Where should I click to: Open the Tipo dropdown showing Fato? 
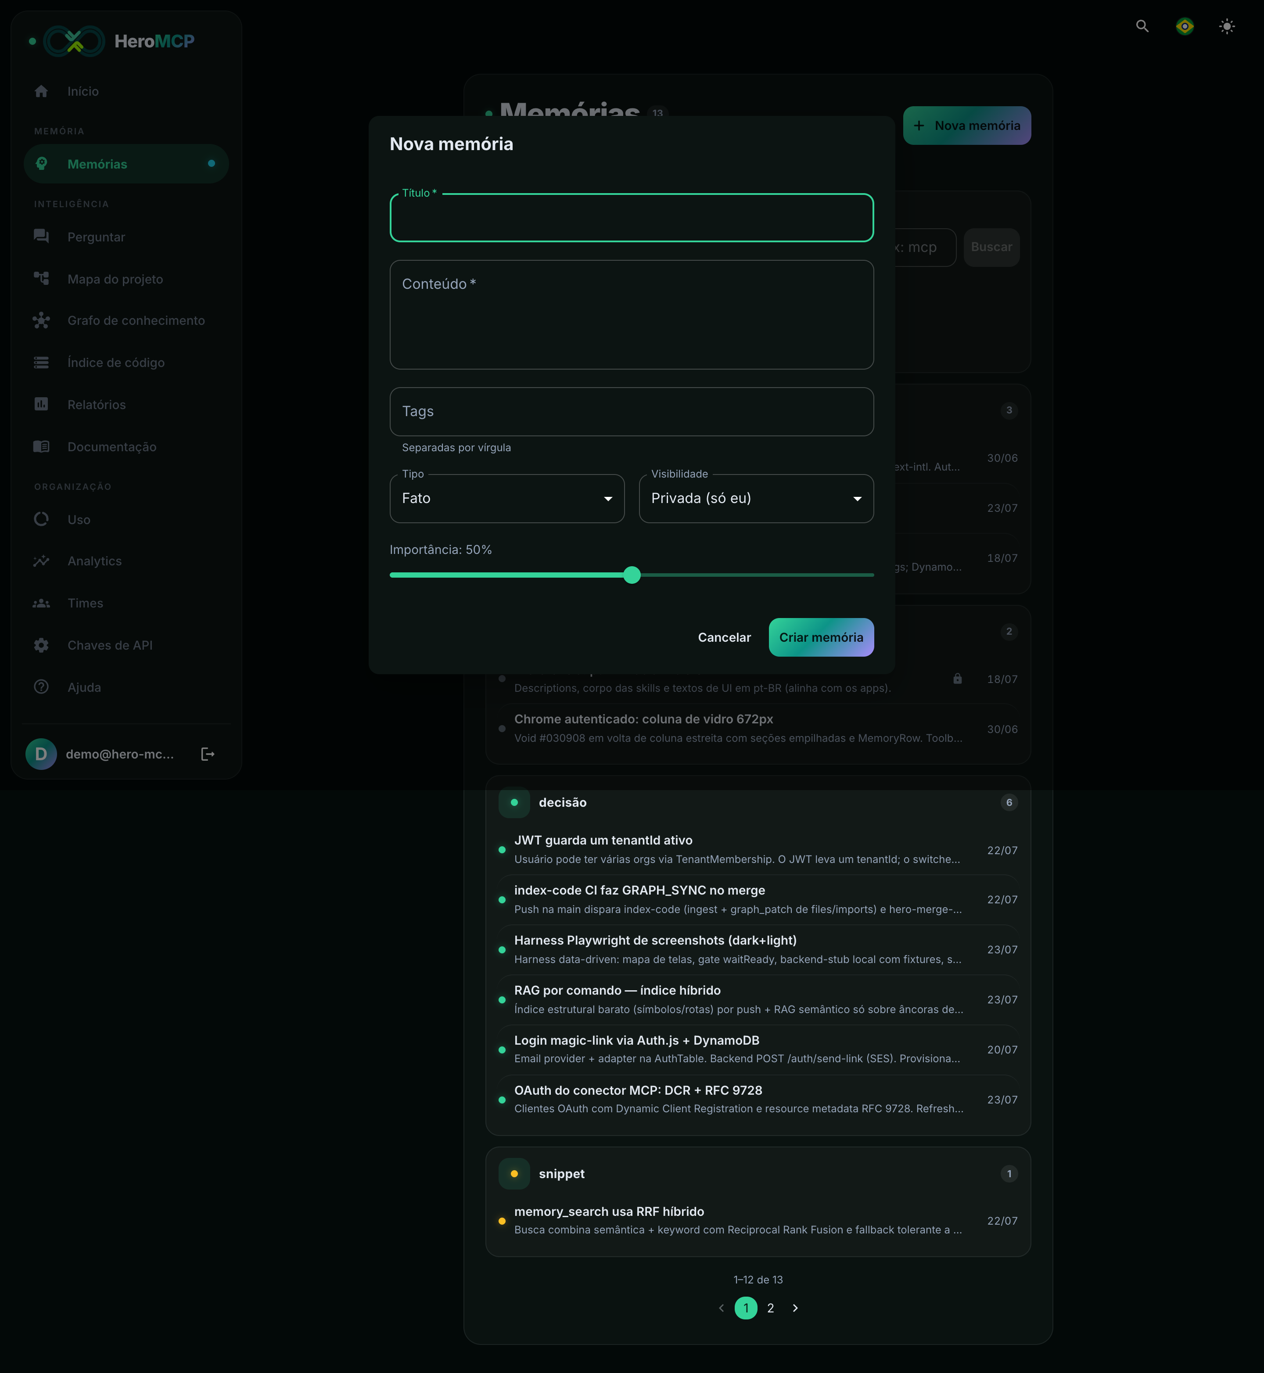click(507, 499)
